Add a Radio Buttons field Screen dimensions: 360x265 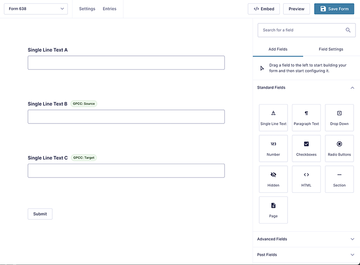point(339,149)
